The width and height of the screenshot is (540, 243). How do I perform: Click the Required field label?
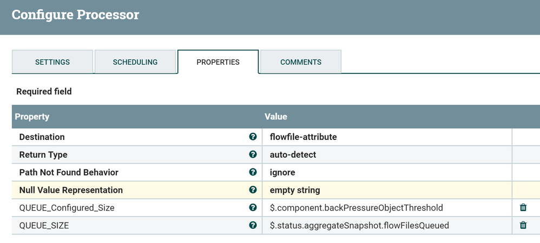tap(44, 91)
